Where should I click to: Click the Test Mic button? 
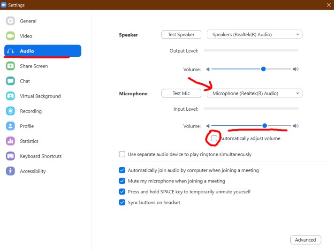coord(181,93)
